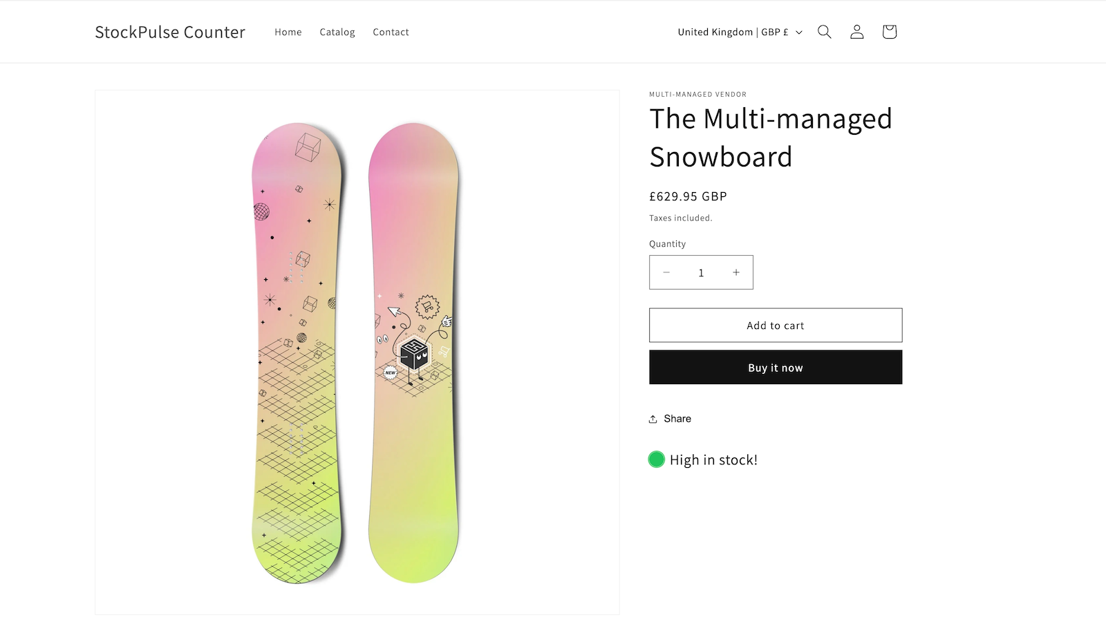Click the quantity increase plus control
Screen dimensions: 1106x622
click(735, 272)
